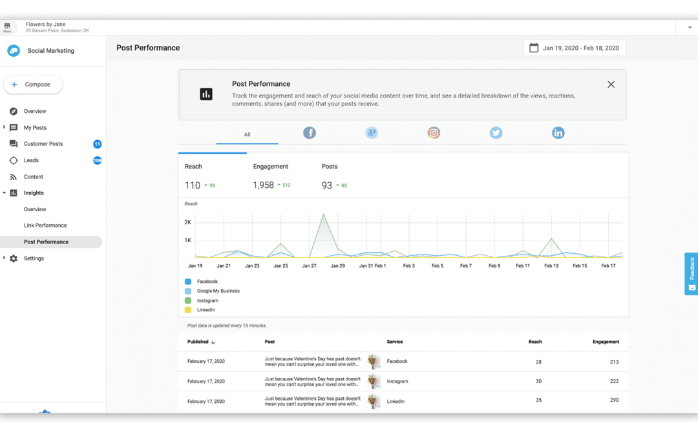Dismiss the Post Performance info banner
The width and height of the screenshot is (698, 436).
(611, 85)
